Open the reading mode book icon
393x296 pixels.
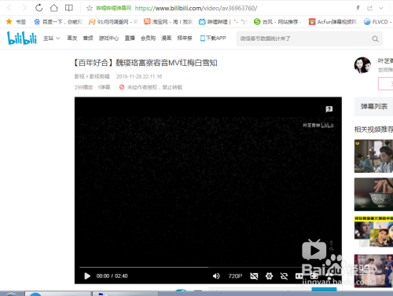69,8
